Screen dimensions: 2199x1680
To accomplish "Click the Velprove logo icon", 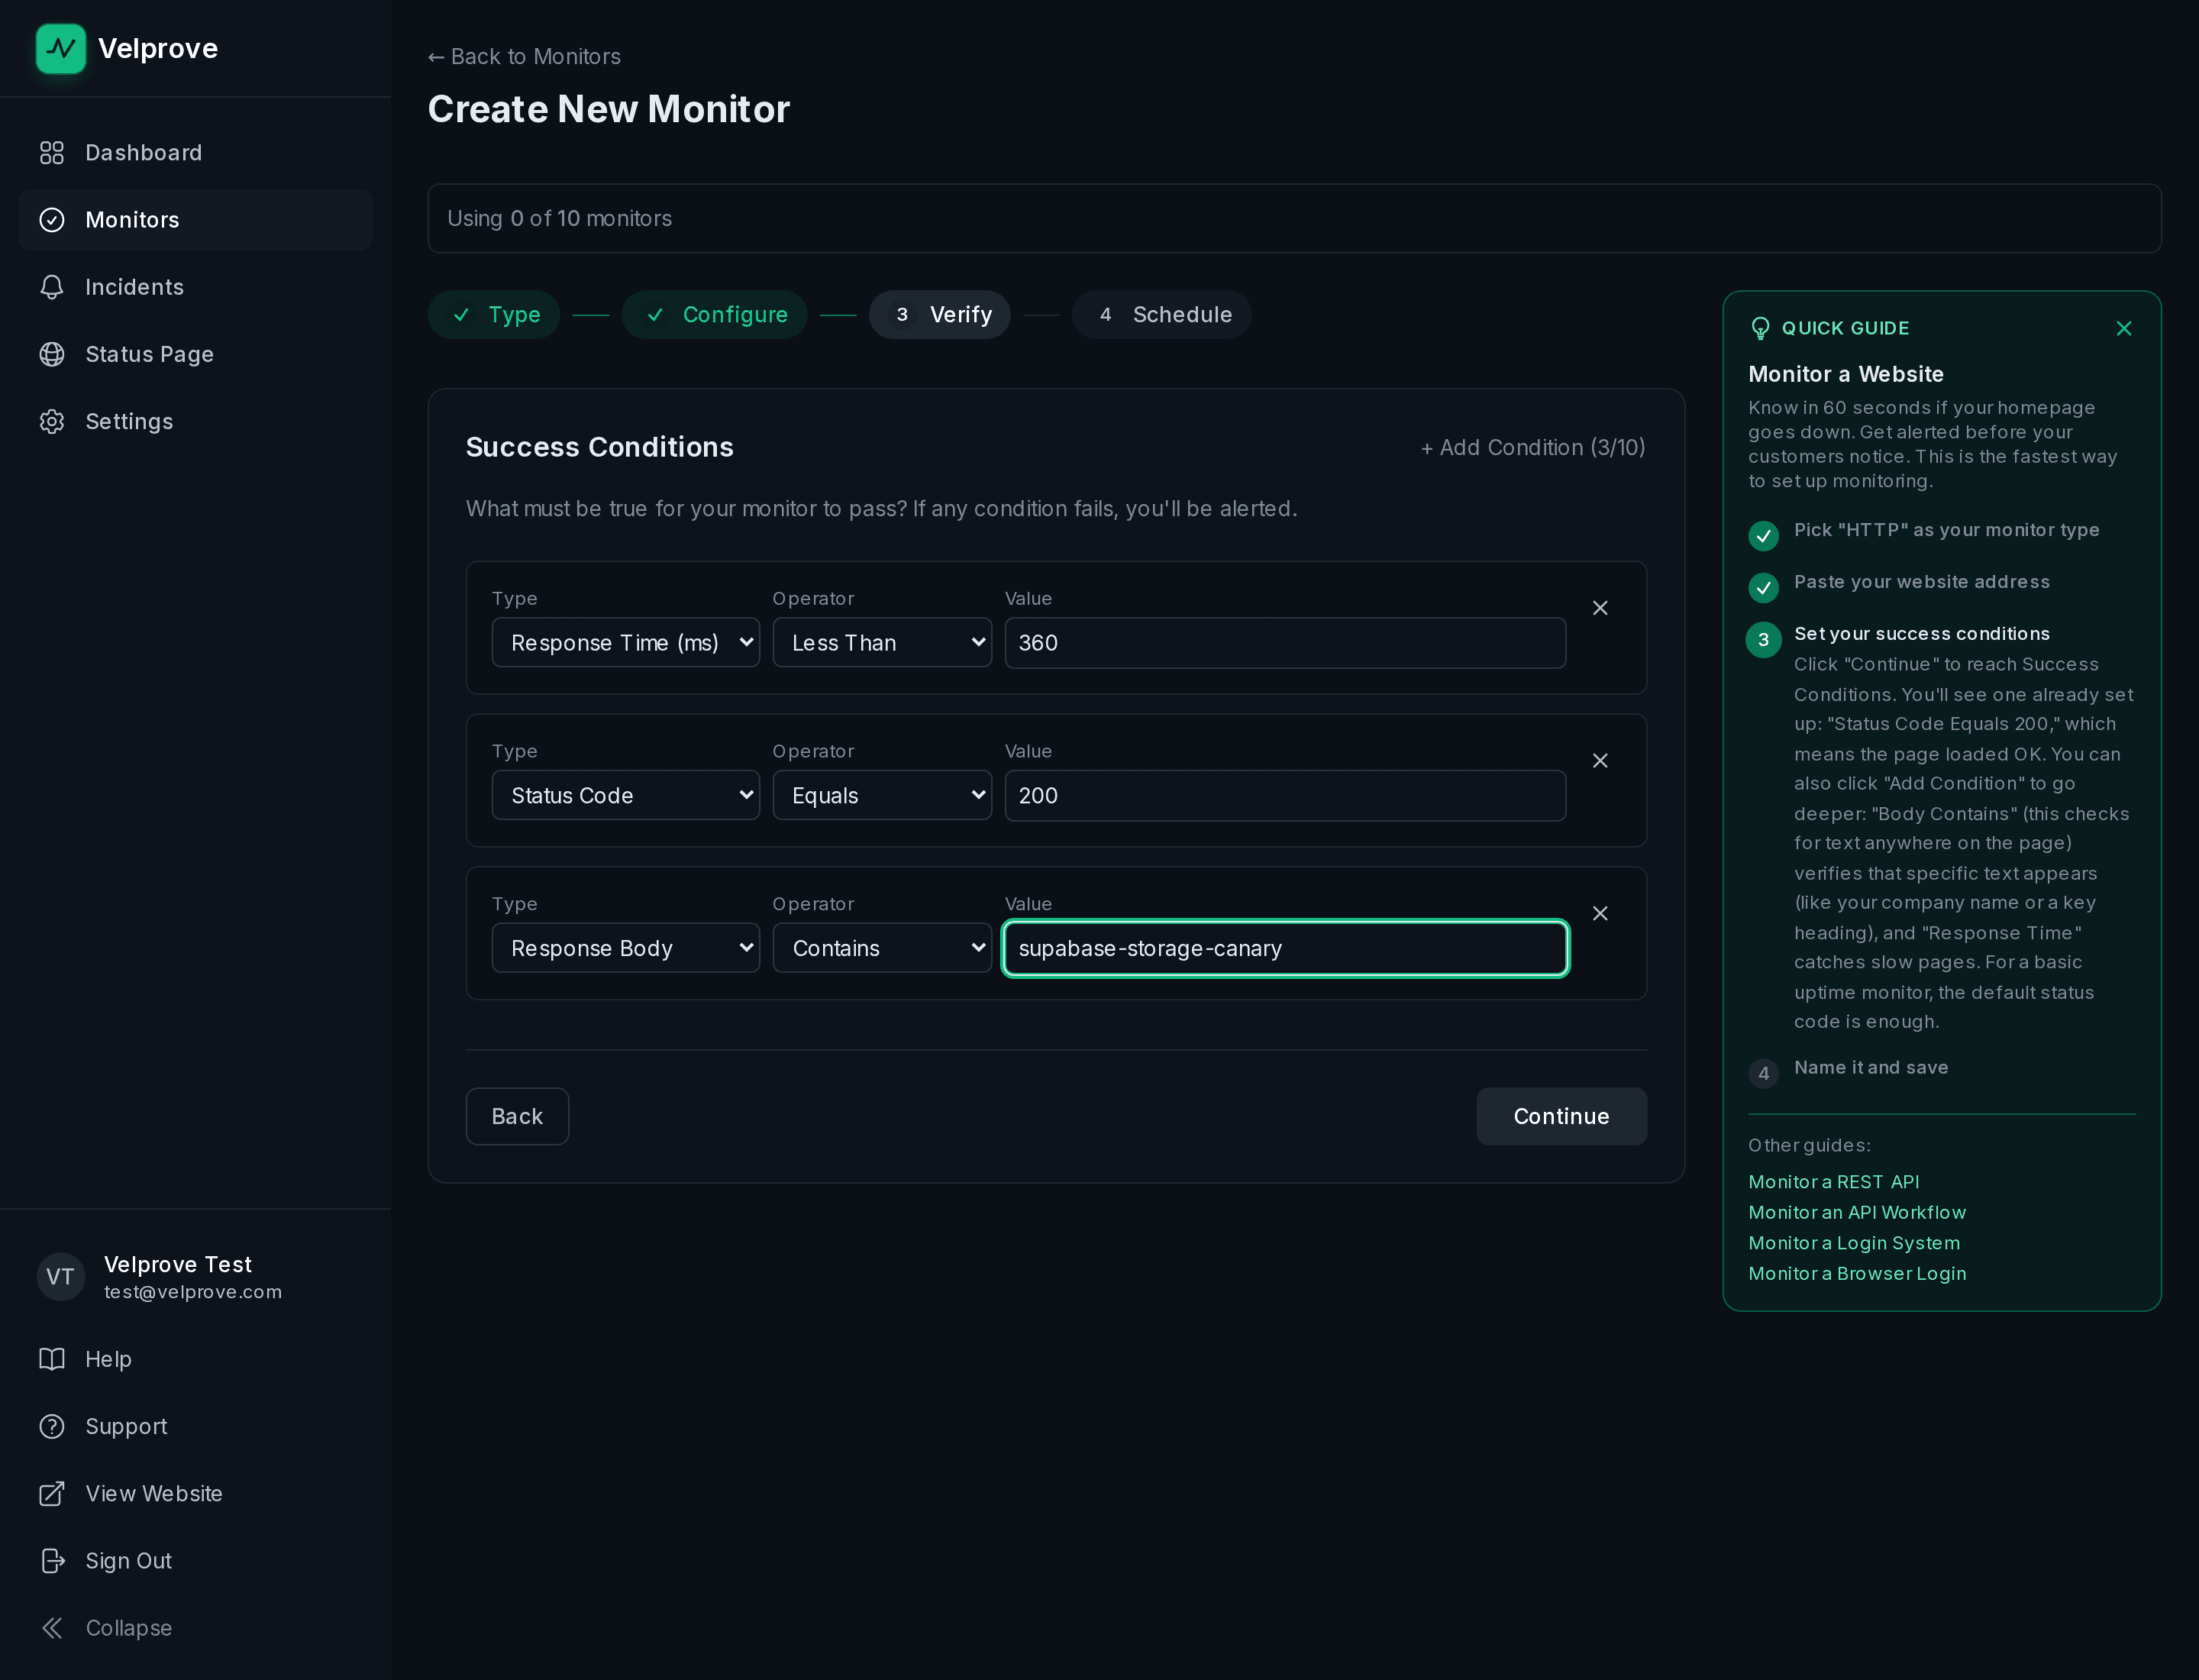I will coord(61,48).
